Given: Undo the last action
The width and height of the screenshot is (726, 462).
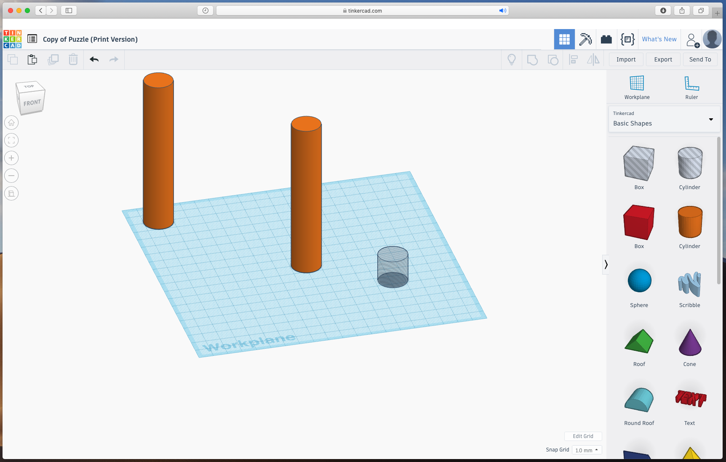Looking at the screenshot, I should pyautogui.click(x=94, y=59).
